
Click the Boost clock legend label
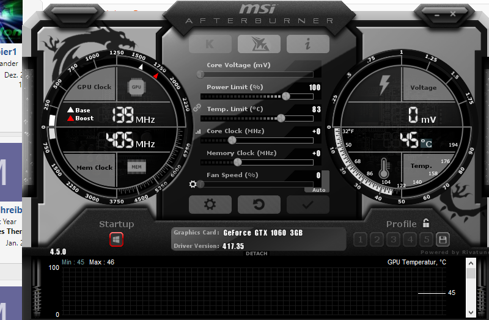coord(81,118)
